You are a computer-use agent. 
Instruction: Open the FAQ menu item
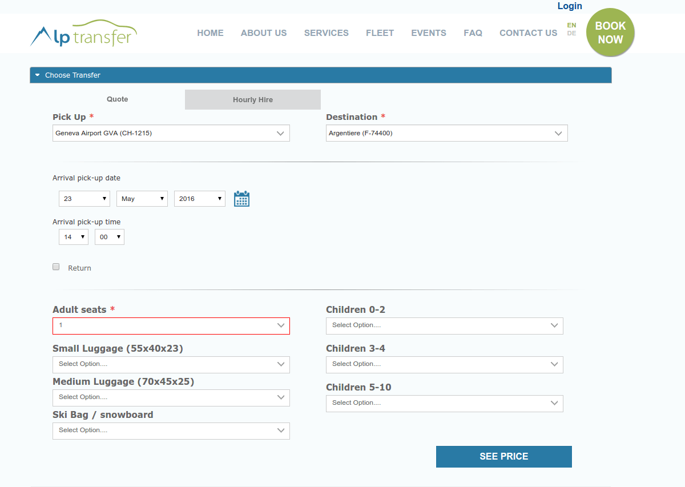(x=473, y=33)
